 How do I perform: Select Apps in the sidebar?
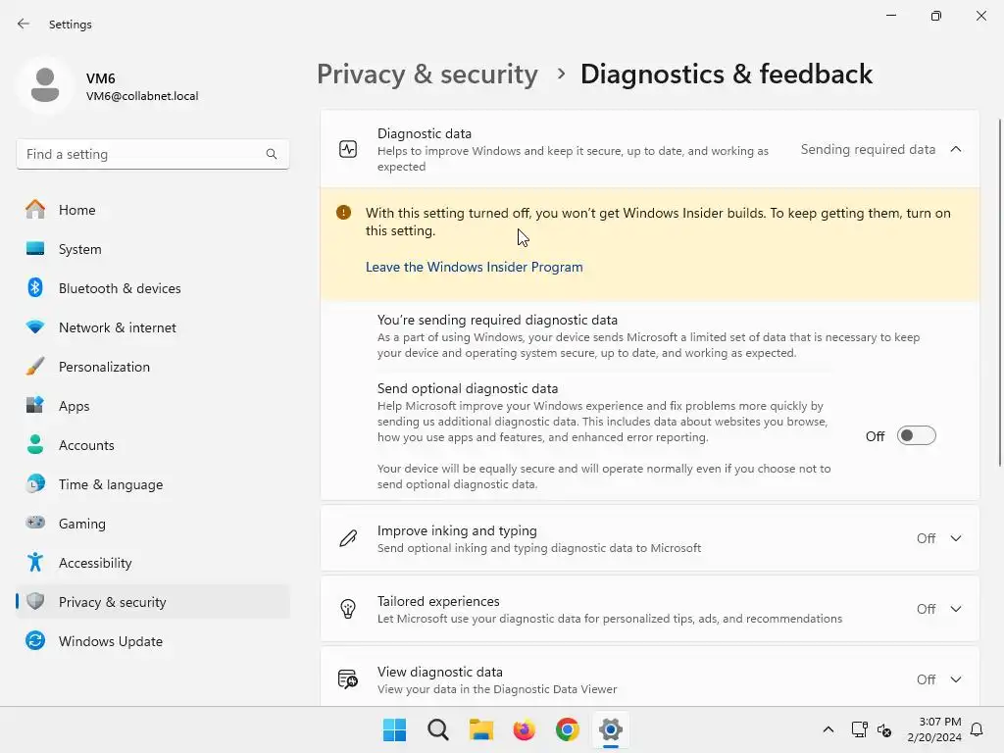click(x=74, y=406)
